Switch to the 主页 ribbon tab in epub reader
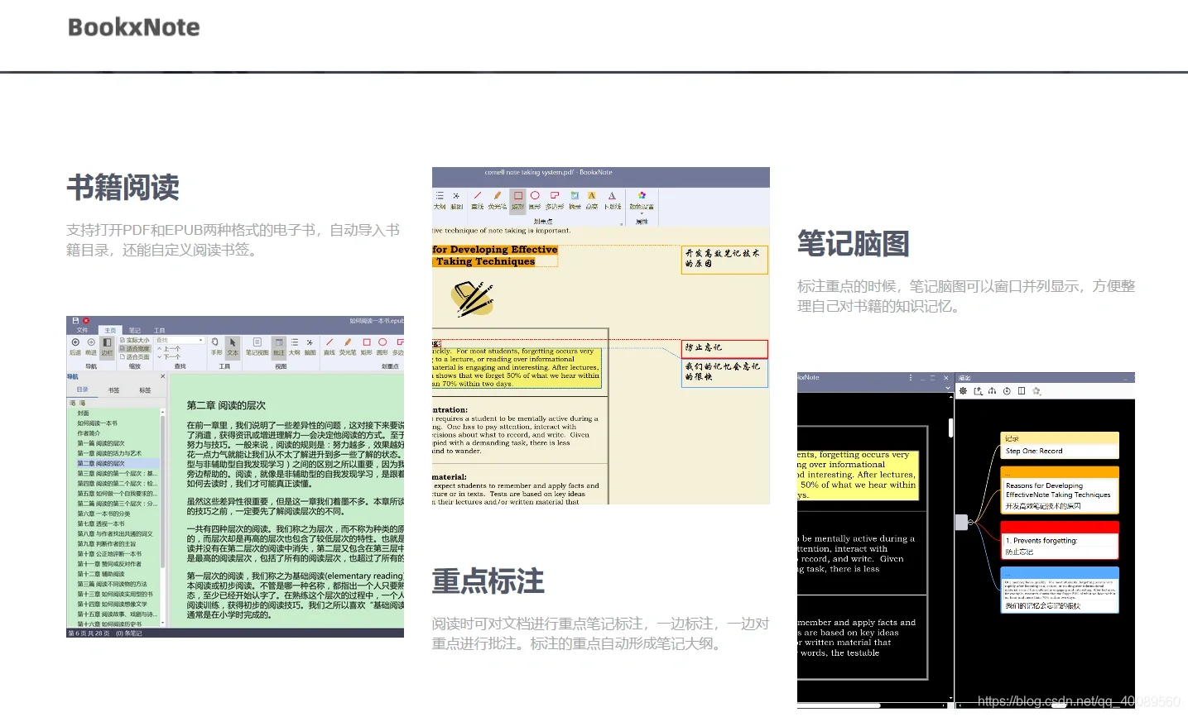 [110, 330]
